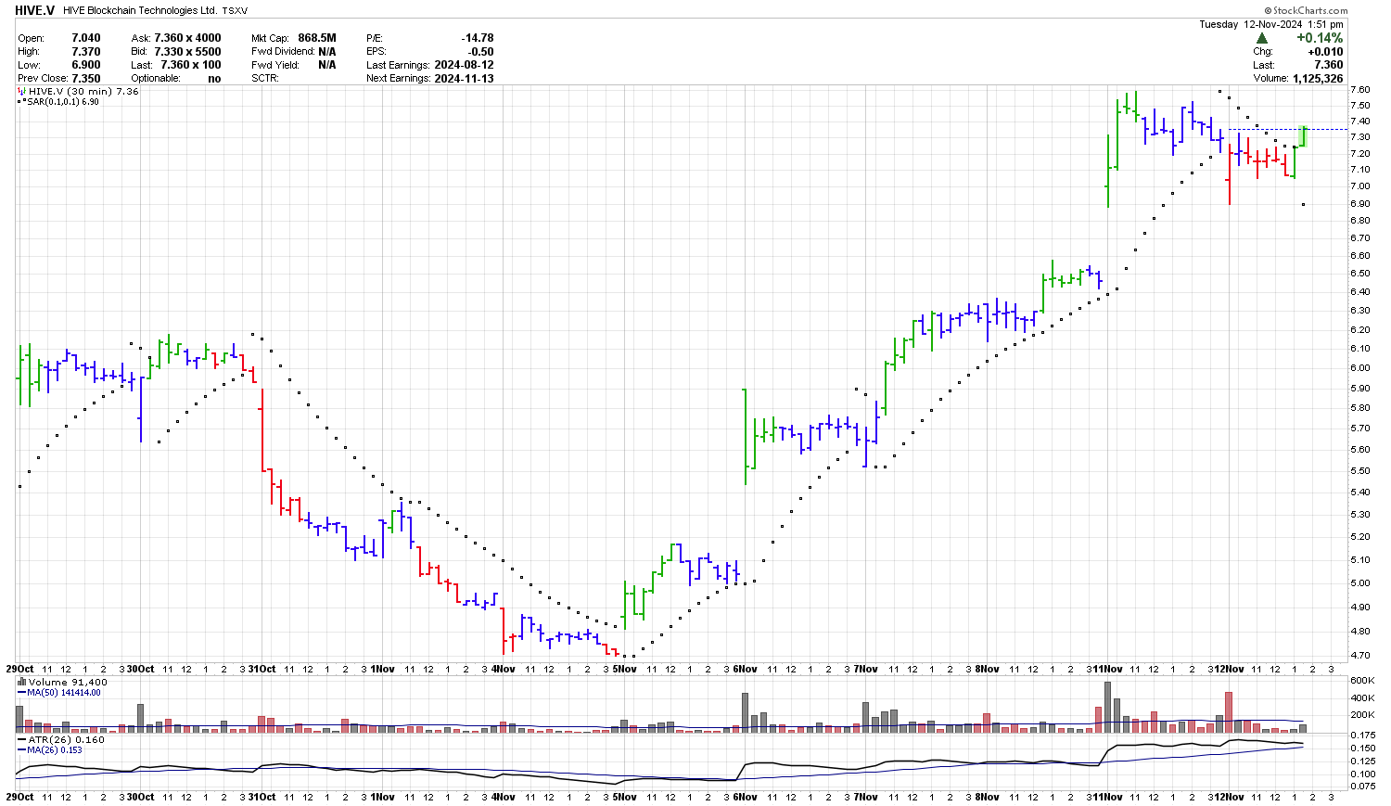Click the 4.70 price axis label

pyautogui.click(x=1359, y=656)
